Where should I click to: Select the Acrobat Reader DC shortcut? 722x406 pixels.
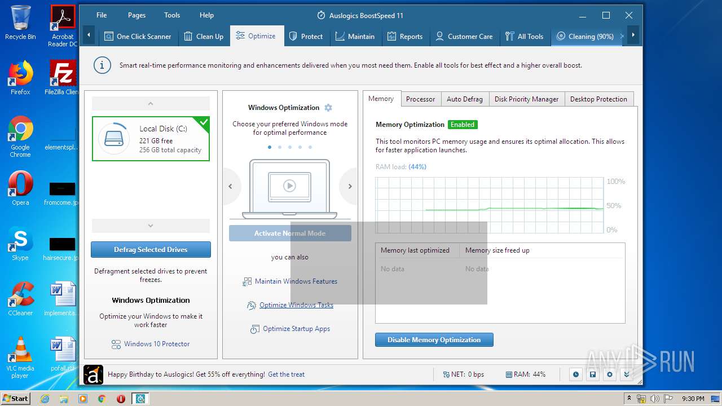click(x=63, y=27)
